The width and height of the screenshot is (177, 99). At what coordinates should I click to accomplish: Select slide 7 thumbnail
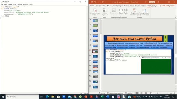coord(95,36)
